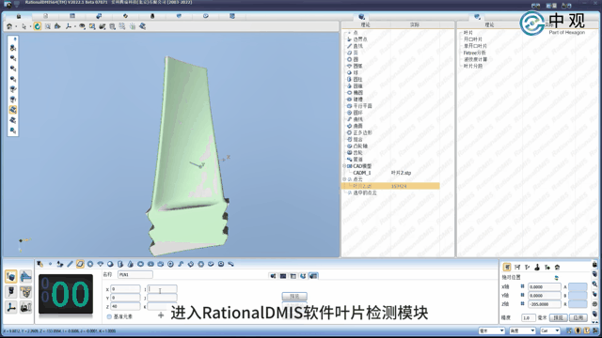Collapse the 点云 tree node
This screenshot has height=338, width=602.
click(344, 179)
